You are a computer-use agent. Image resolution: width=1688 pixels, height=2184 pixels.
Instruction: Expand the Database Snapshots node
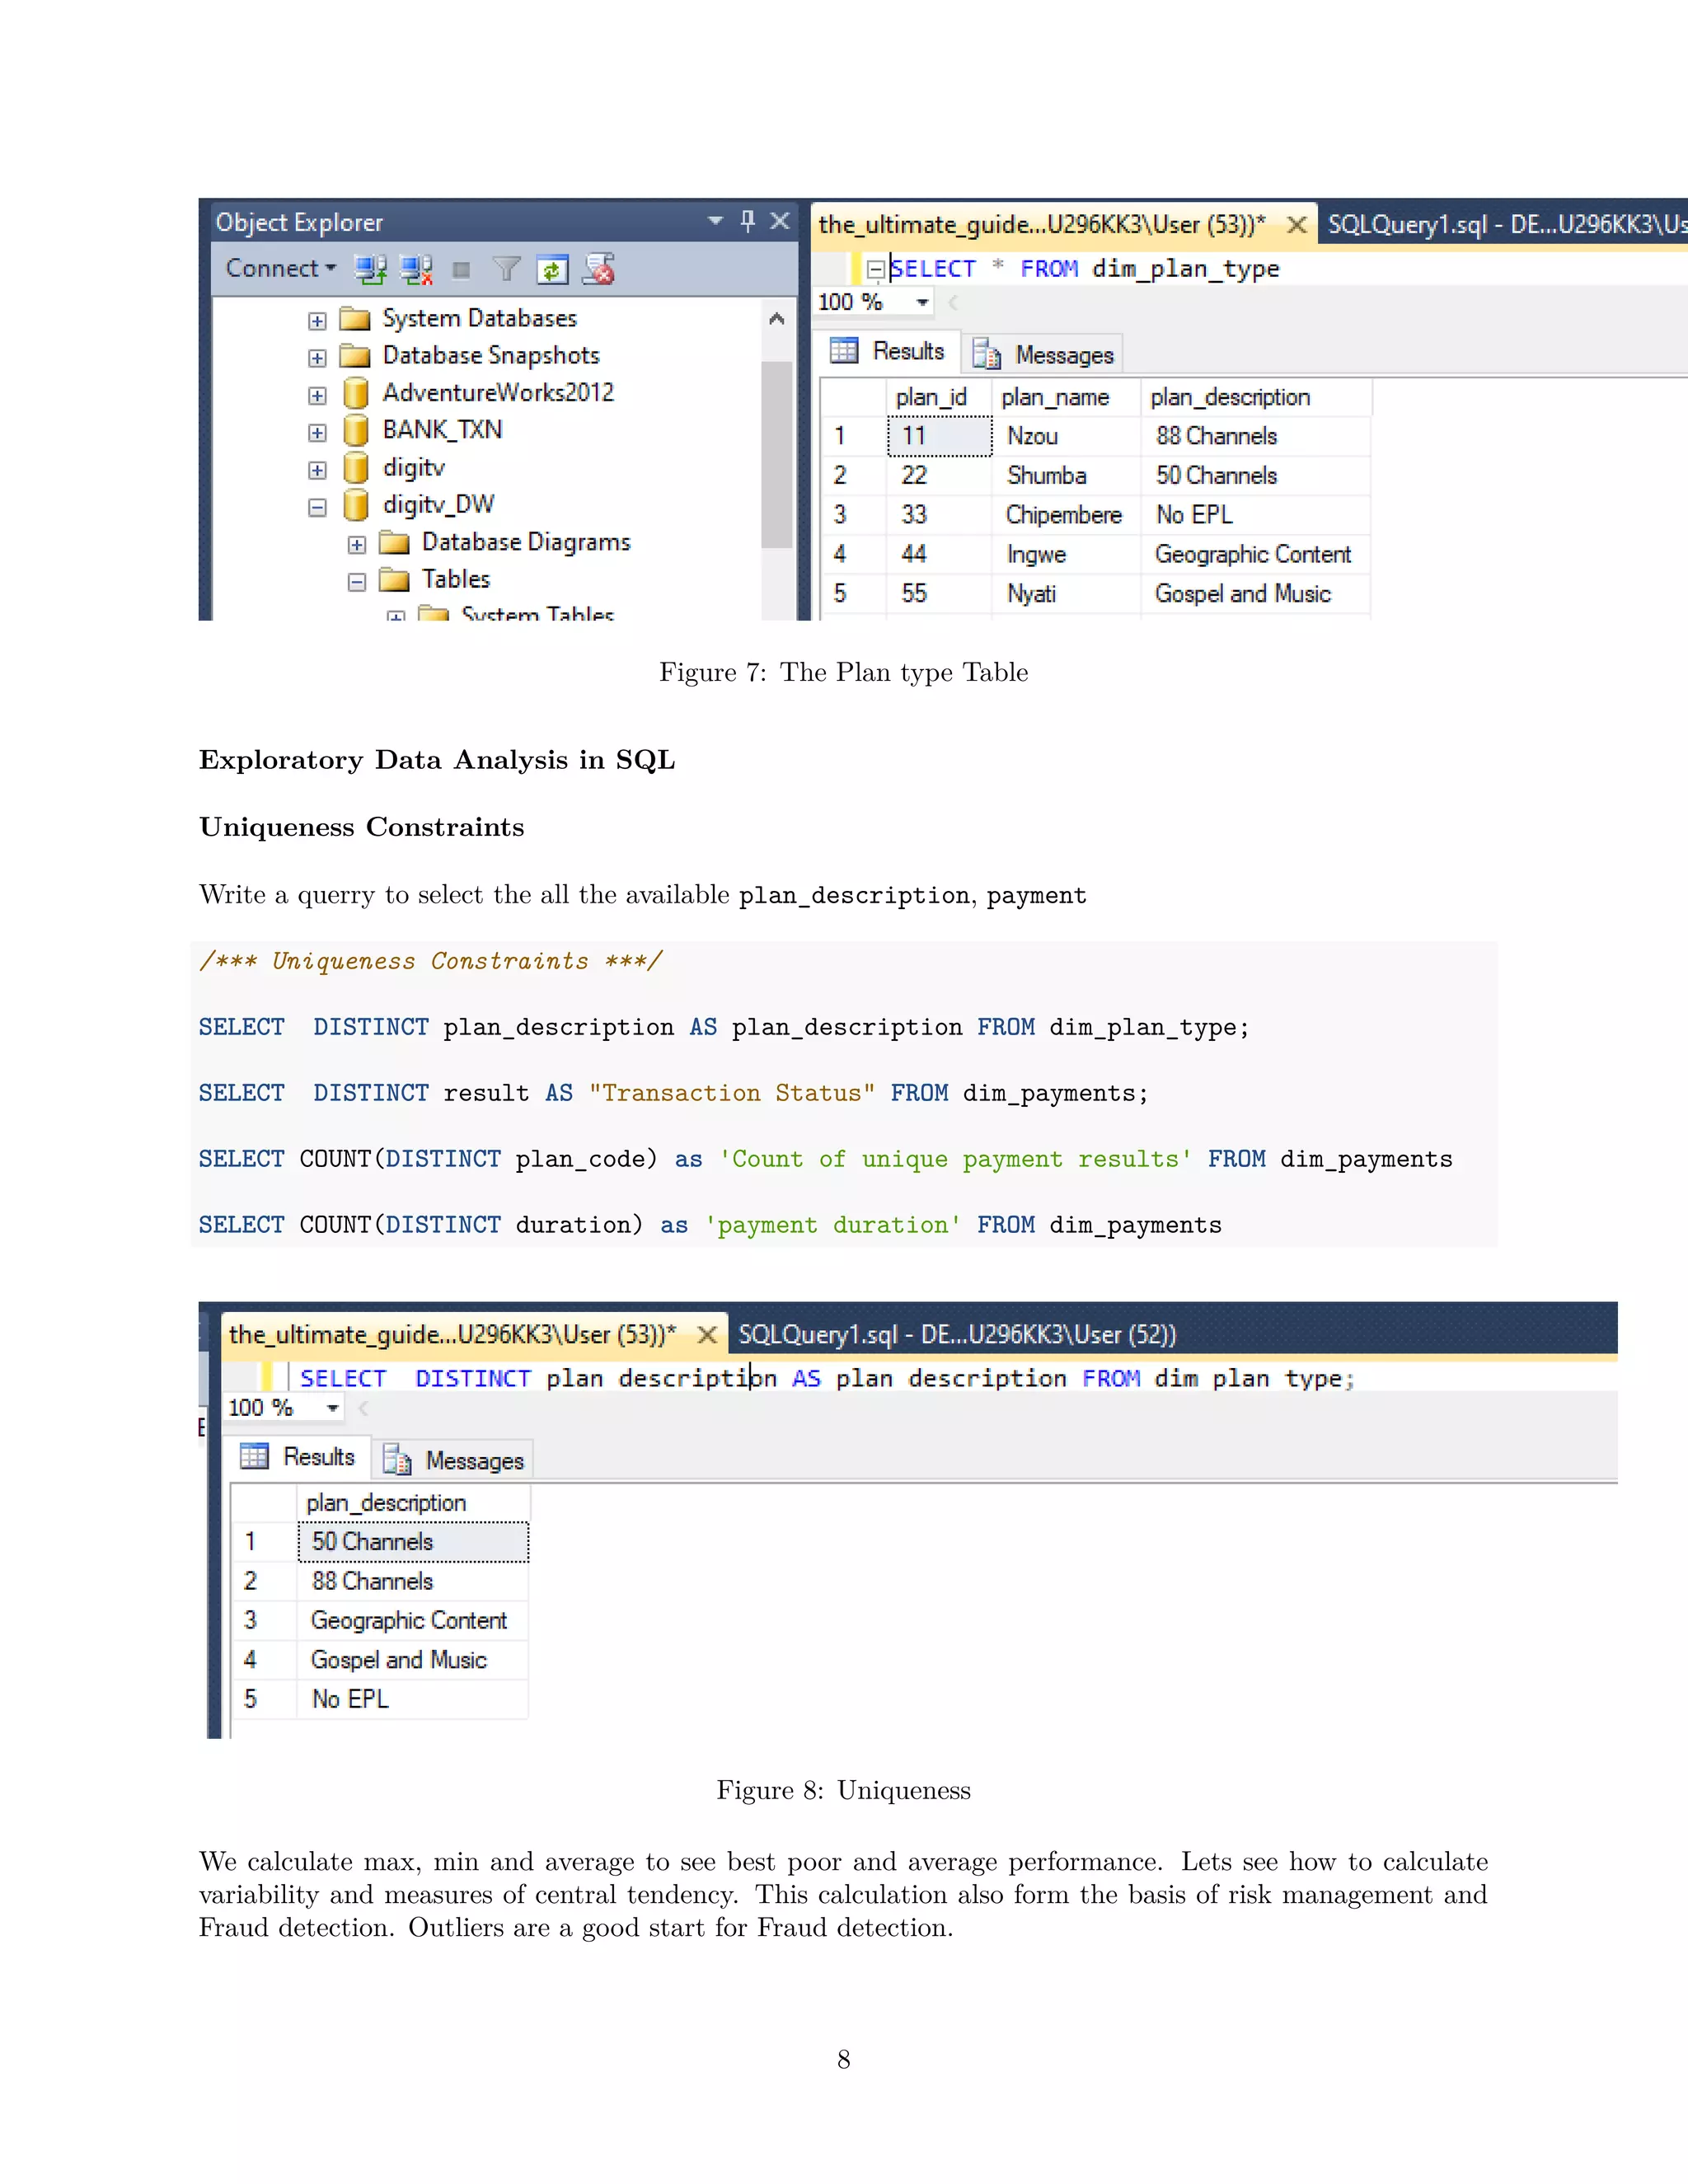pyautogui.click(x=317, y=357)
